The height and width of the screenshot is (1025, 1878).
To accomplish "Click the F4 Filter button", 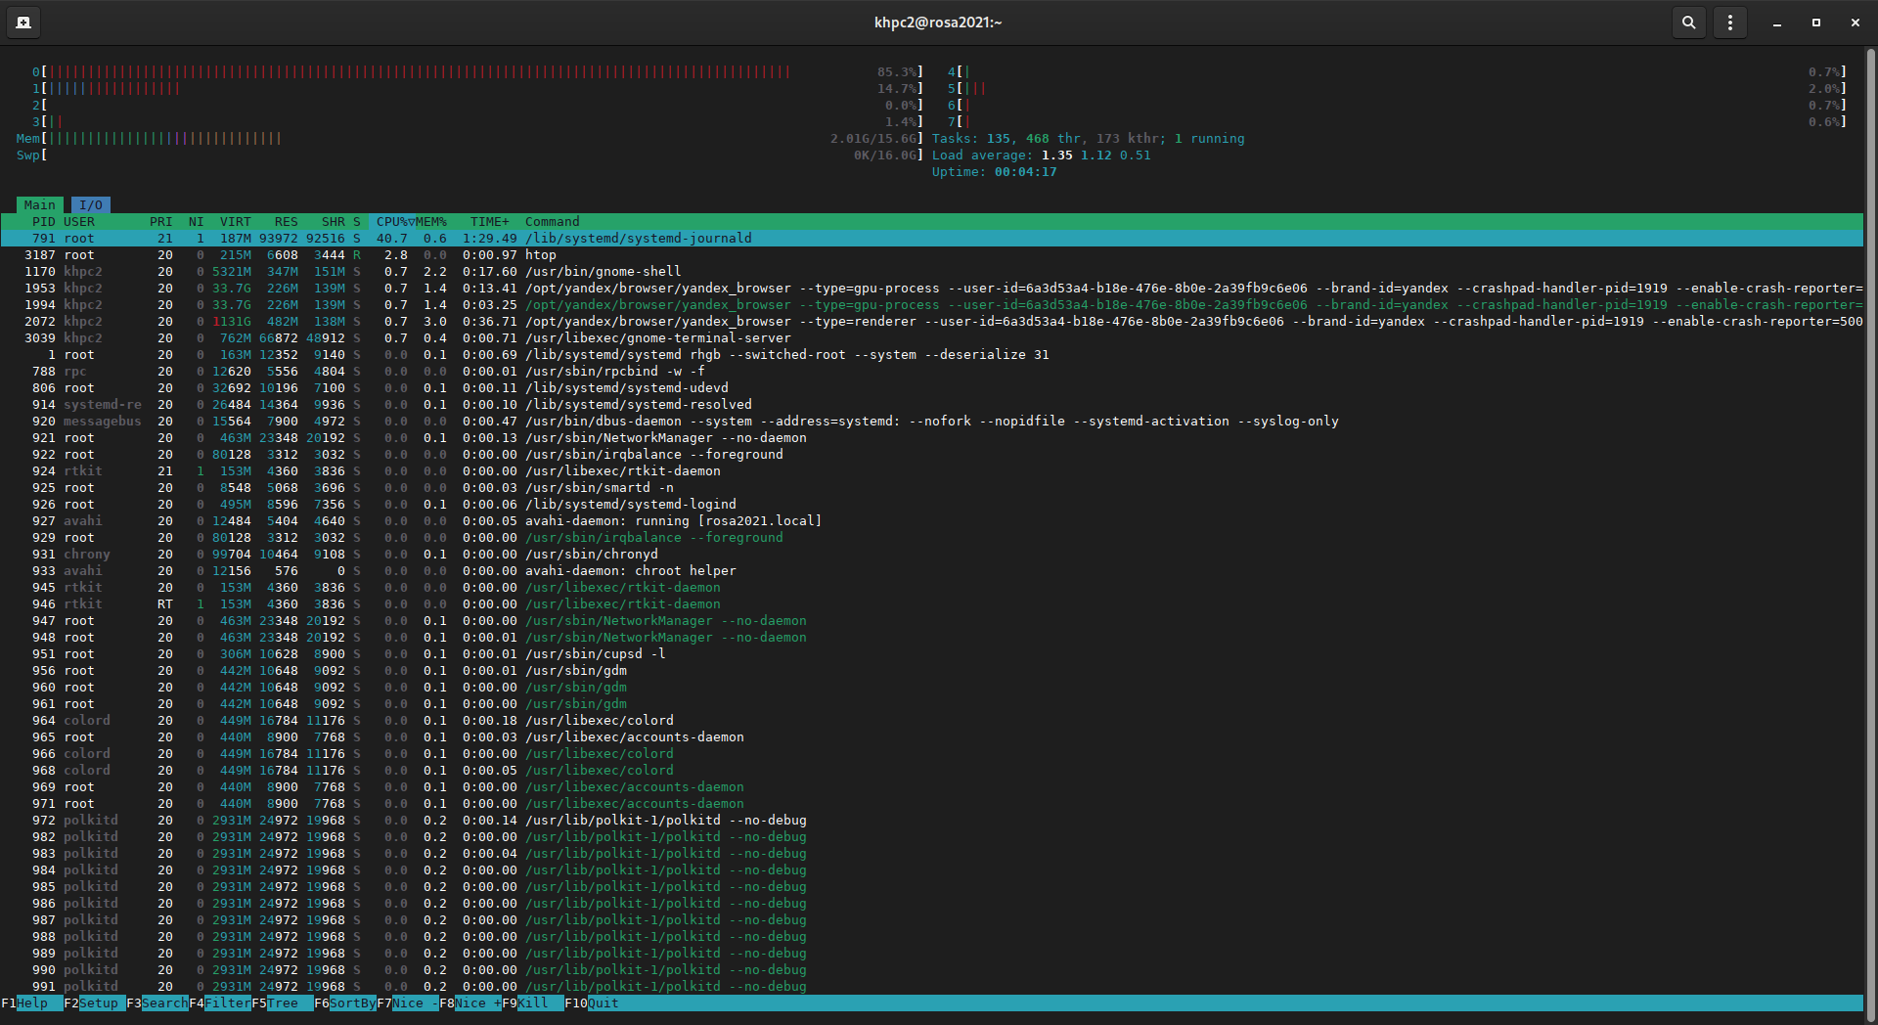I will 227,1003.
